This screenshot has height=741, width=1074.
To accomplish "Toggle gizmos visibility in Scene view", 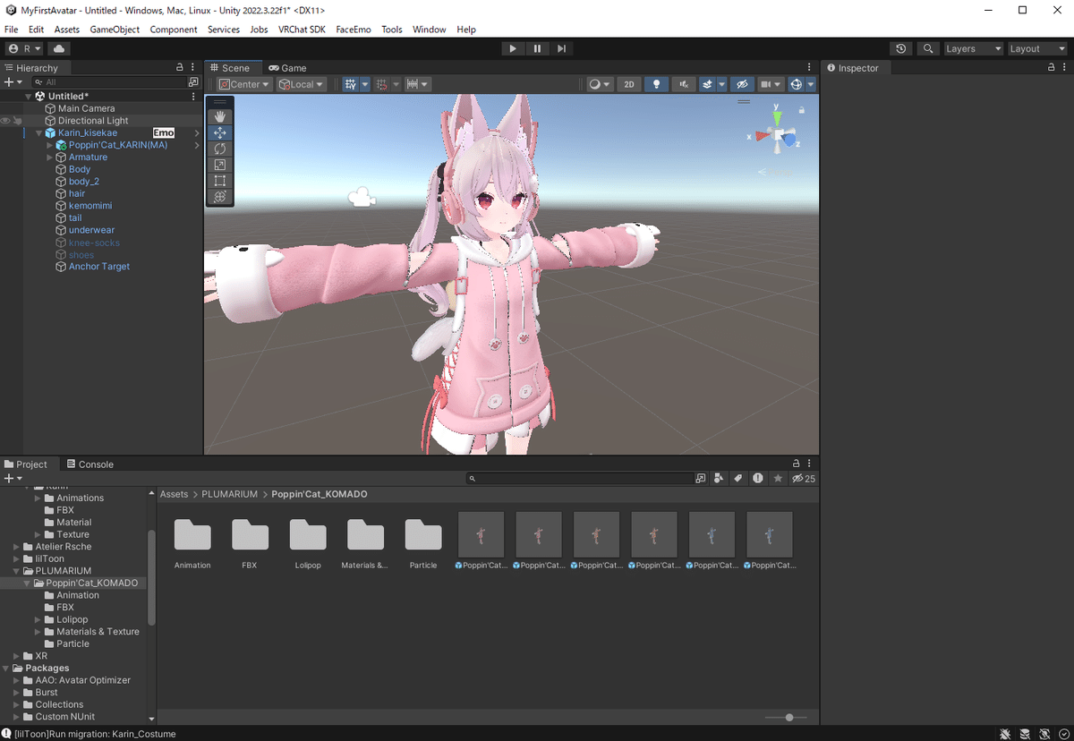I will tap(797, 84).
